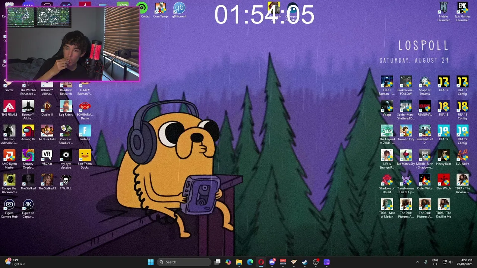Open the Shadows of Doubt icon
The image size is (477, 268).
387,184
